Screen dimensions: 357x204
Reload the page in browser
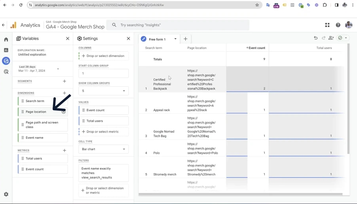(21, 5)
